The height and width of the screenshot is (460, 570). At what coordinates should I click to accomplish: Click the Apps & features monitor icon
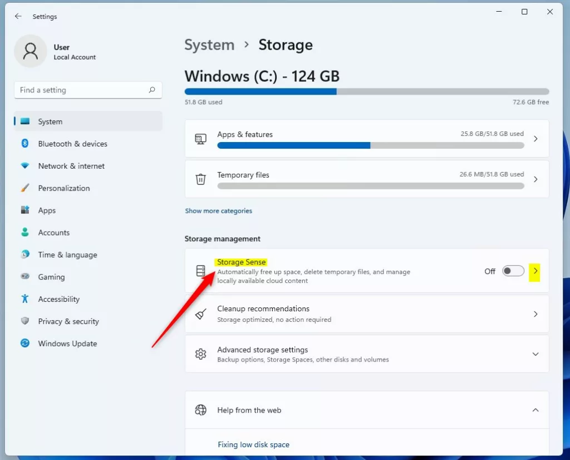click(200, 139)
